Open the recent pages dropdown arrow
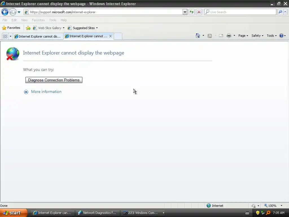The height and width of the screenshot is (217, 289). click(19, 12)
